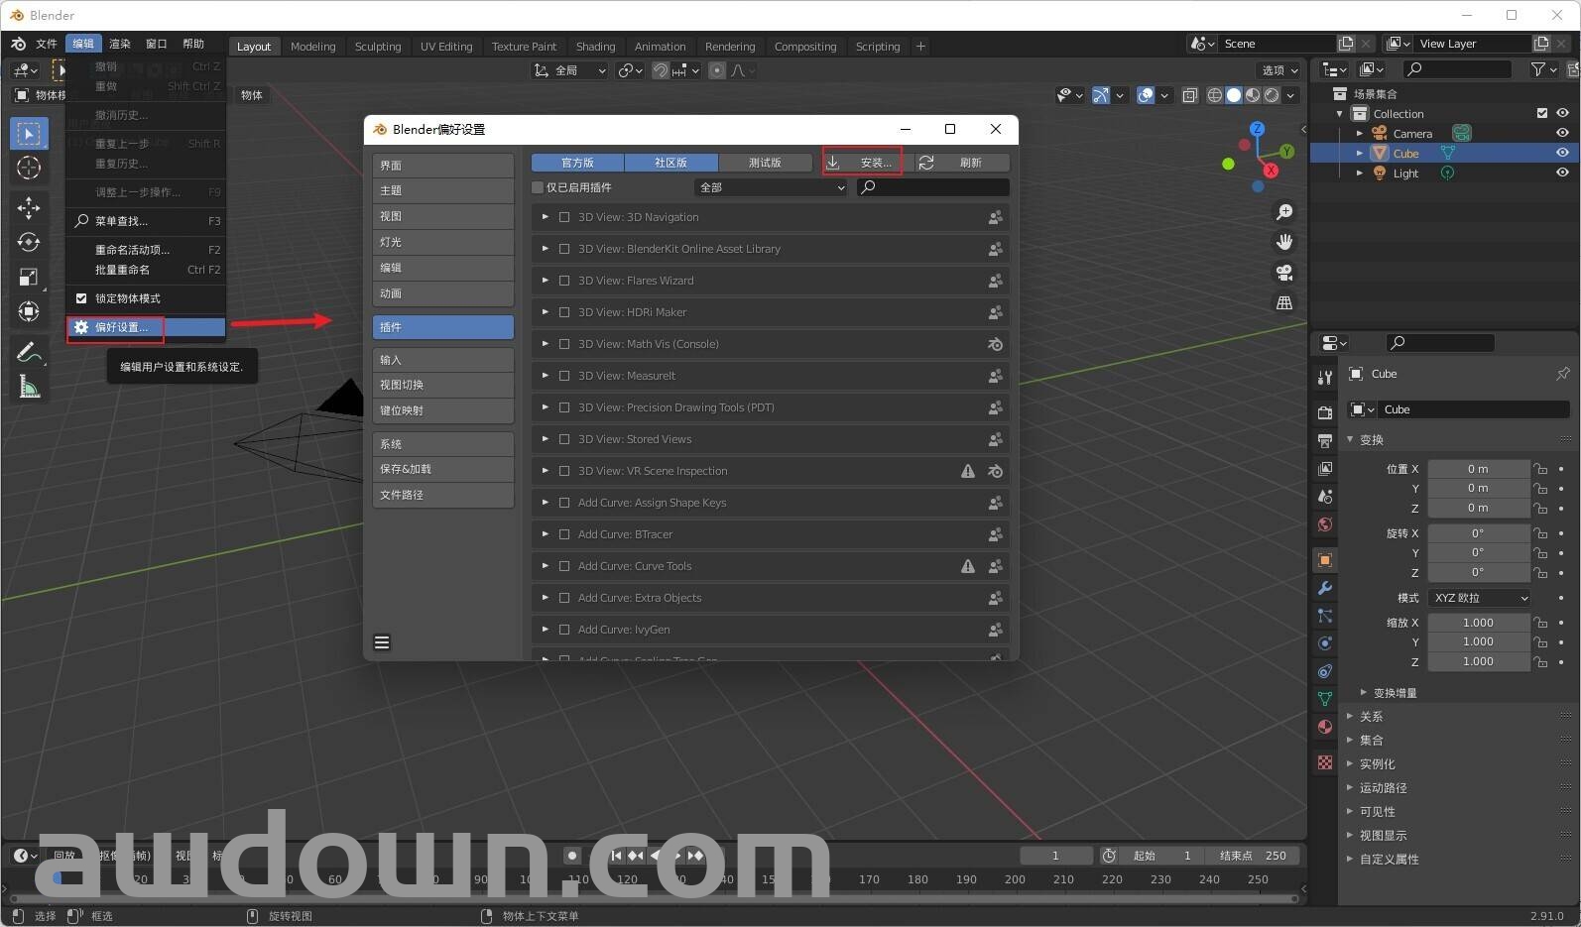The height and width of the screenshot is (927, 1581).
Task: Click the zoom magnifier icon in the viewport
Action: (1284, 212)
